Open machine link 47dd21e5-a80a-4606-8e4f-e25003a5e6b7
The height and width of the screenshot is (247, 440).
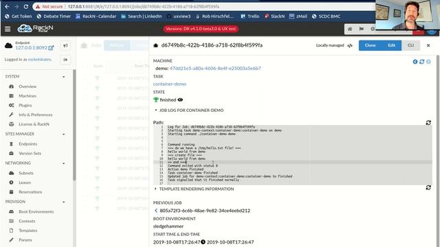pos(215,69)
